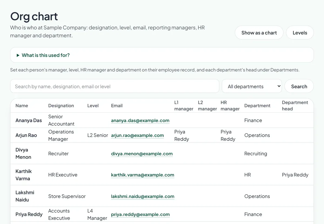Select the name Arjun Rao
Screen dimensions: 324x224
[x=26, y=135]
